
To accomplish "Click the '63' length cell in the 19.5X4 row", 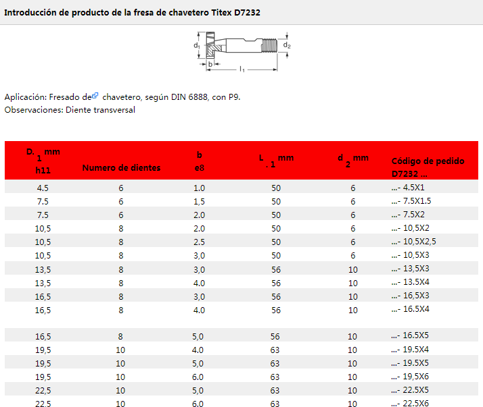I will 275,350.
